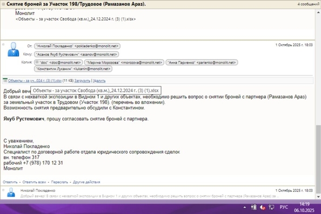Click the Константин Луканин address chip

(x=73, y=69)
